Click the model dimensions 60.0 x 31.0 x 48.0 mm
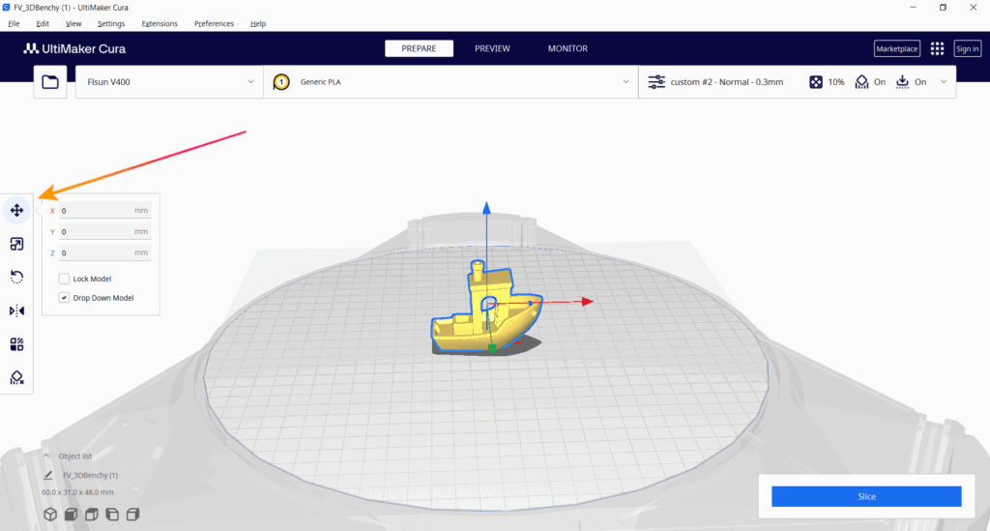This screenshot has height=531, width=990. 77,492
